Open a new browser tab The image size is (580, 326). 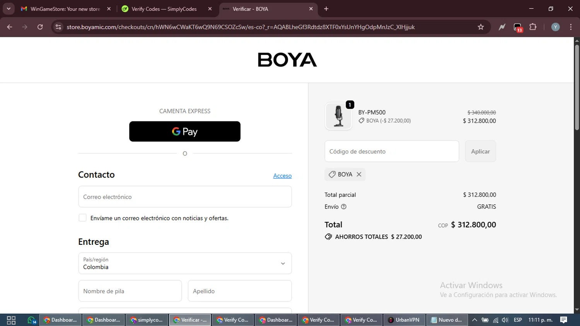(x=326, y=9)
